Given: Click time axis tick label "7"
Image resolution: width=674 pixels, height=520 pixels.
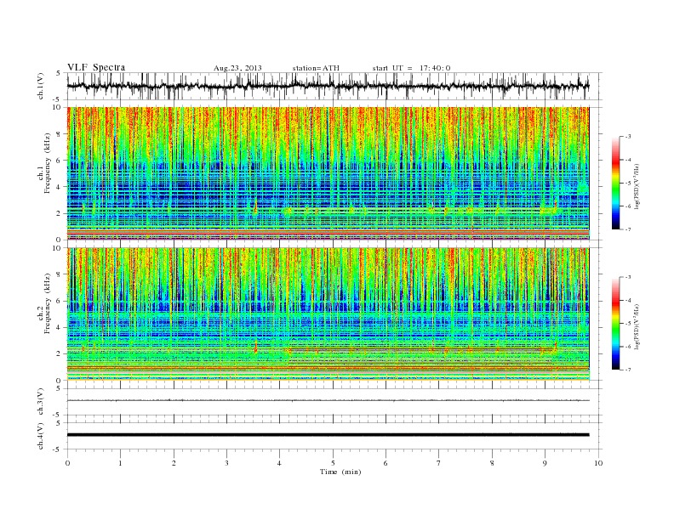Looking at the screenshot, I should click(x=439, y=463).
